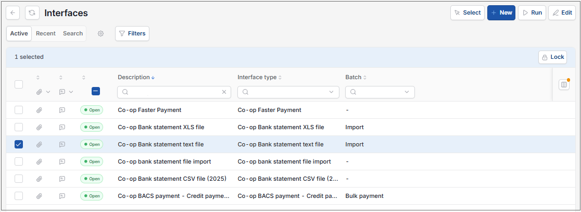The image size is (581, 212).
Task: Click the Lock button
Action: [552, 57]
